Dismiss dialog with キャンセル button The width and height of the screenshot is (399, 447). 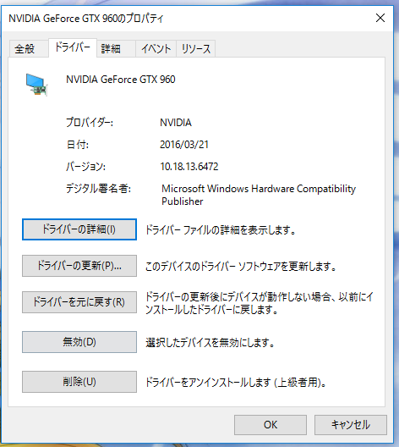[351, 425]
